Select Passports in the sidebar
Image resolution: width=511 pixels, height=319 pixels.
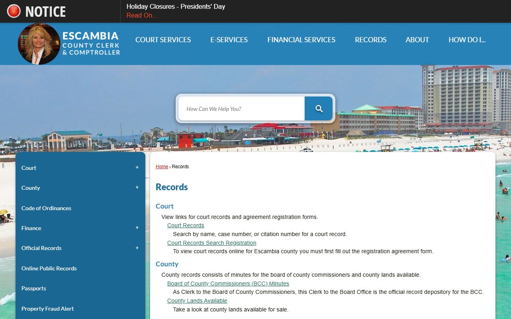(34, 288)
